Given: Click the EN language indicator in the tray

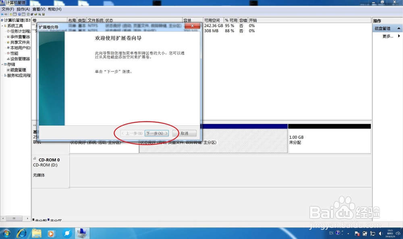Looking at the screenshot, I should 331,233.
